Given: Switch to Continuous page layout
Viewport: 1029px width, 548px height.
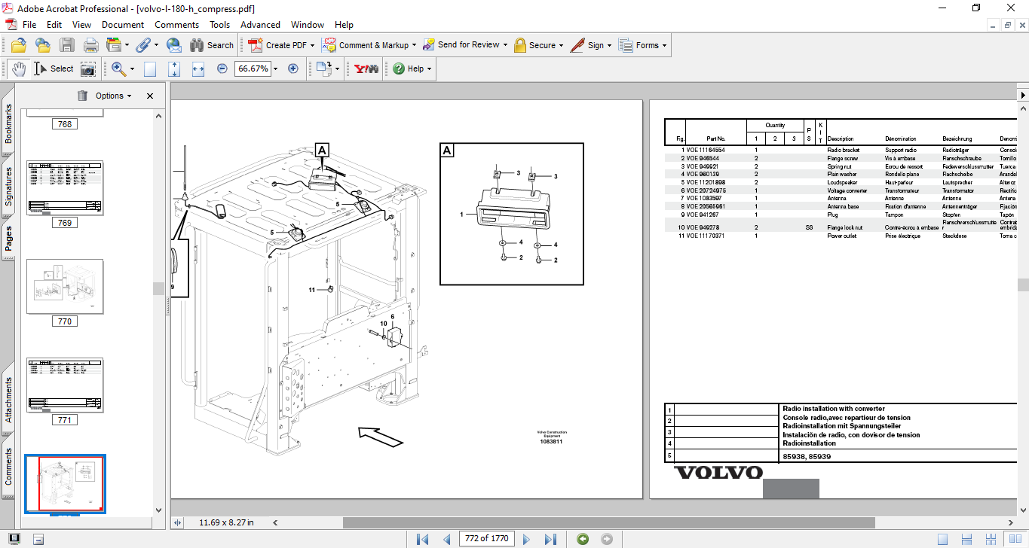Looking at the screenshot, I should (965, 539).
